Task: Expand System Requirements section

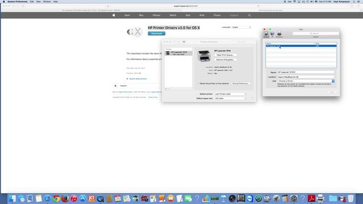Action: click(x=137, y=79)
